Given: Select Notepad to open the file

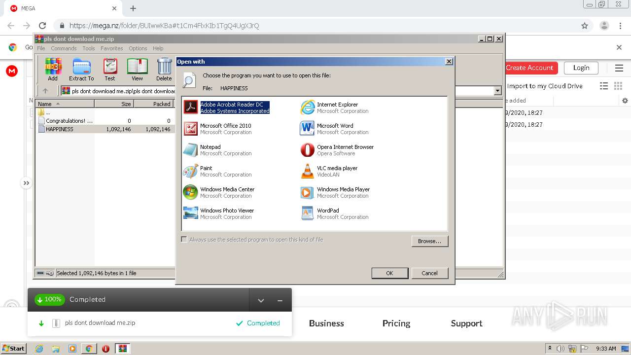Looking at the screenshot, I should click(217, 150).
